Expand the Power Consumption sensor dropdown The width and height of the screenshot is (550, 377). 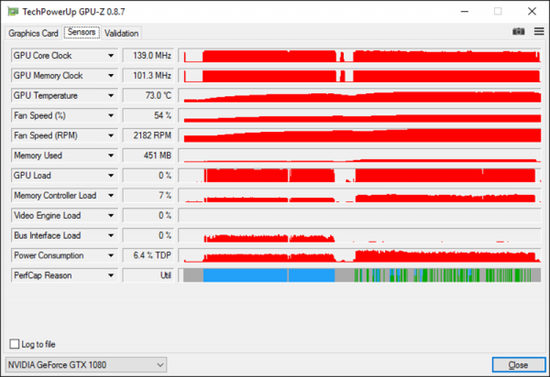tap(111, 255)
